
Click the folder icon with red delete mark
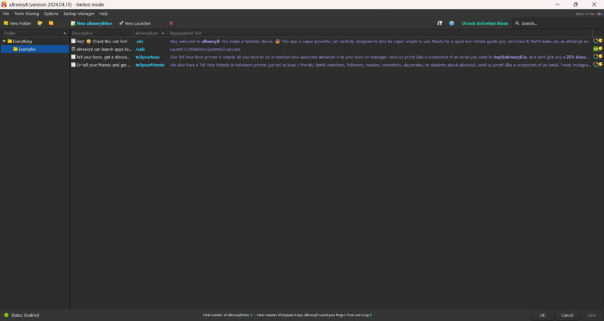[x=51, y=24]
